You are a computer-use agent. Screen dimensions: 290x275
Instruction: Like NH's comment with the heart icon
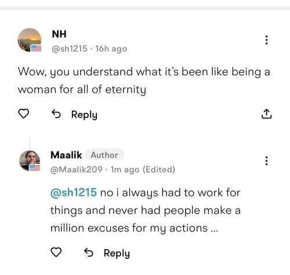(x=24, y=113)
